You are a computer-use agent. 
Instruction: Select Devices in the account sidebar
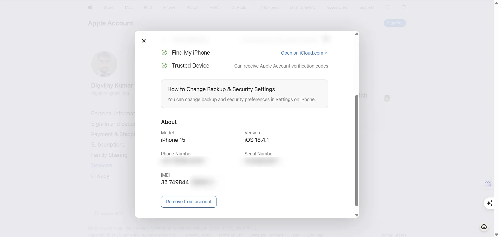click(x=101, y=166)
